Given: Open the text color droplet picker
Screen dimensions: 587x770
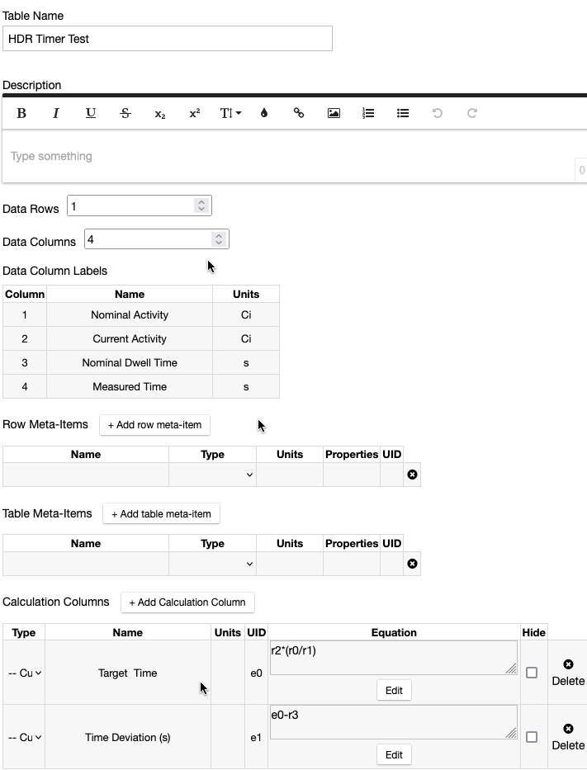Looking at the screenshot, I should coord(264,113).
